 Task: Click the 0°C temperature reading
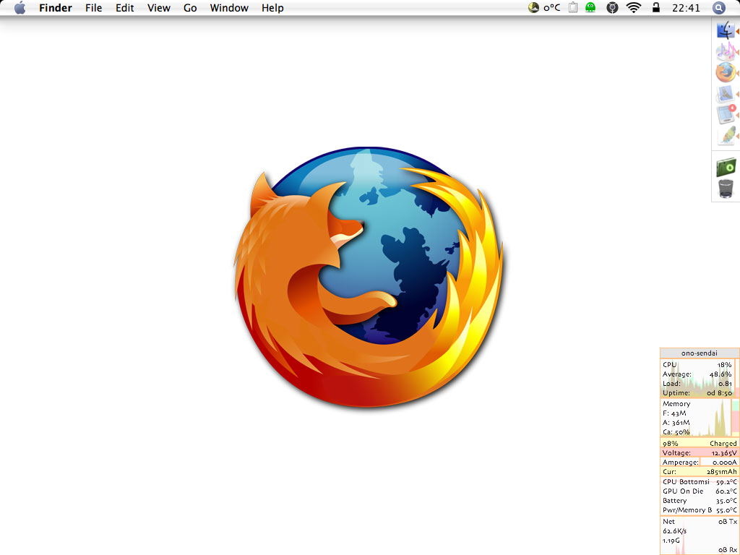(x=551, y=8)
